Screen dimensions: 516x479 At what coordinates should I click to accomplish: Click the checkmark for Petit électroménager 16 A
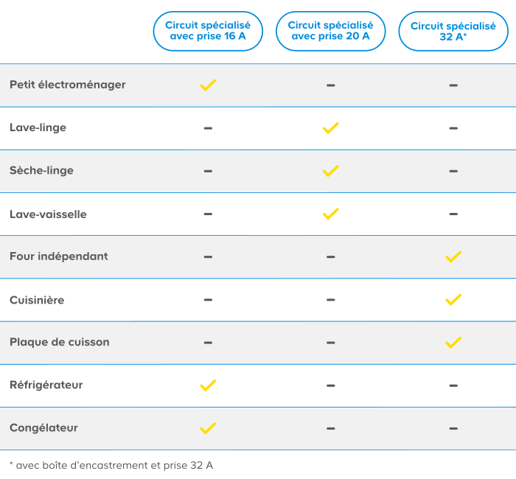[208, 85]
